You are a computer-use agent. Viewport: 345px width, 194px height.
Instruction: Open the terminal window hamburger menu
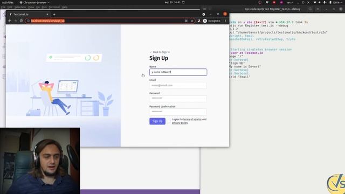point(318,9)
